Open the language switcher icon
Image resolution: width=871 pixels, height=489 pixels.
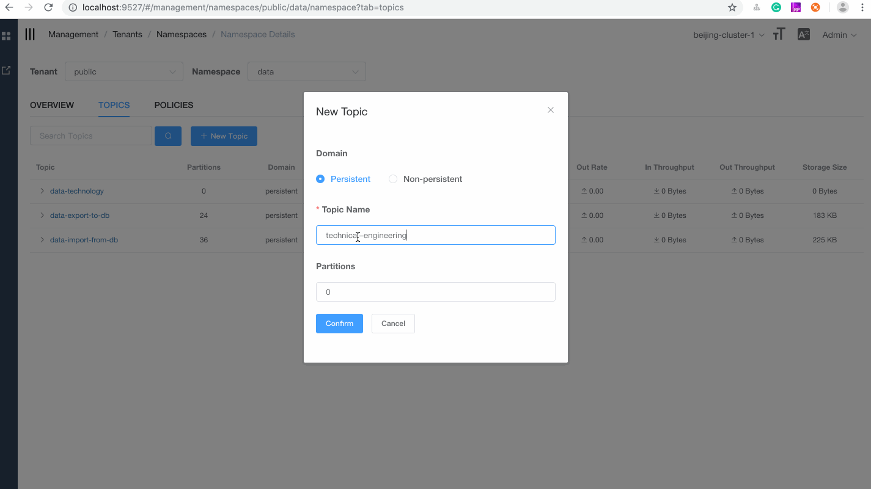click(803, 34)
